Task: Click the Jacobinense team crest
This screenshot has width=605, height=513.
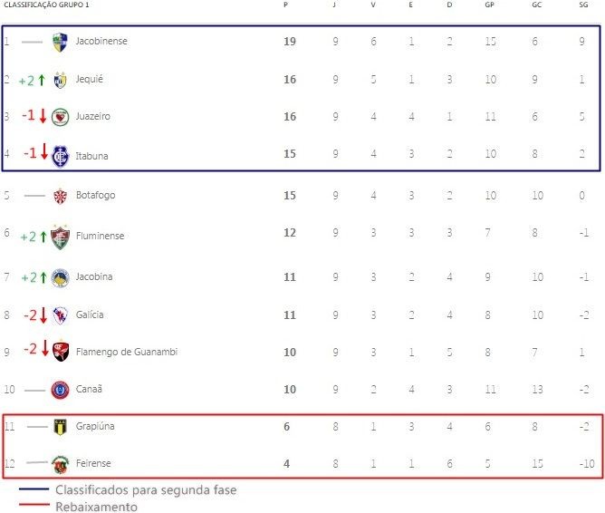Action: coord(60,42)
